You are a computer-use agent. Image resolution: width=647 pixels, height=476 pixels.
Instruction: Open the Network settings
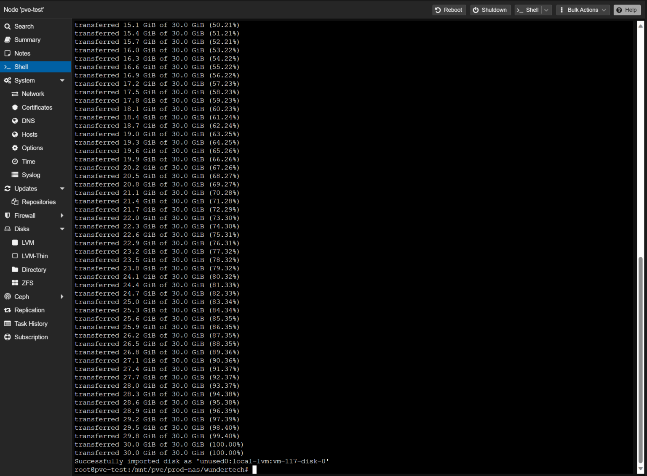point(33,94)
